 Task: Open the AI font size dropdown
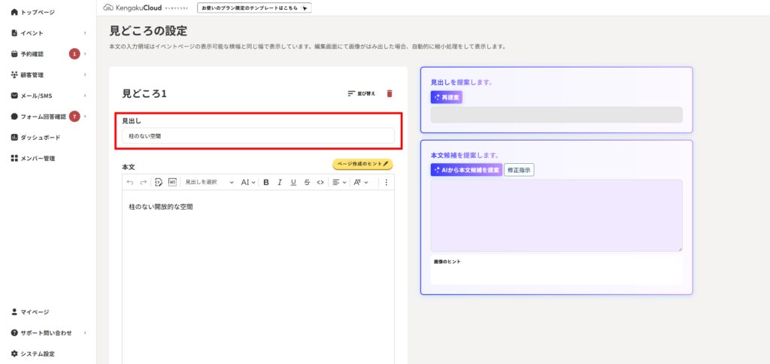248,182
